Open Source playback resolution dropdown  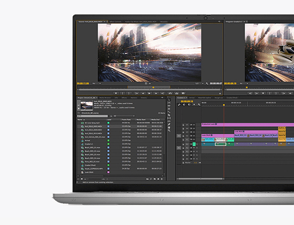tap(199, 83)
